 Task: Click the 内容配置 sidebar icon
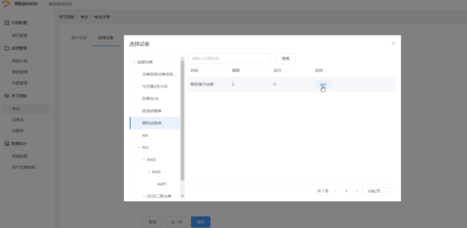pos(7,23)
